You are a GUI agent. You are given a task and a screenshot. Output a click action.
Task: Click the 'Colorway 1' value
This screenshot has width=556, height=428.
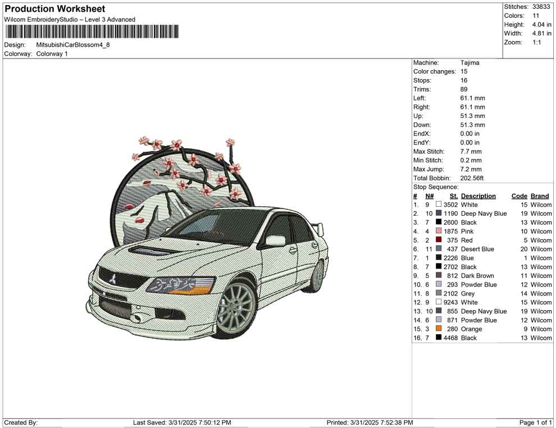click(x=52, y=54)
